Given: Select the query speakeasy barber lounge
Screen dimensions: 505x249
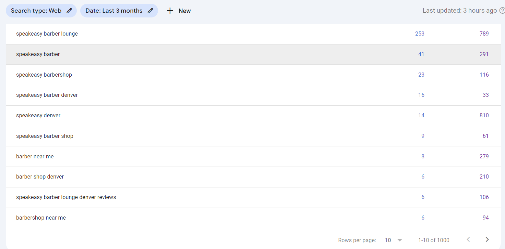Looking at the screenshot, I should pyautogui.click(x=47, y=34).
